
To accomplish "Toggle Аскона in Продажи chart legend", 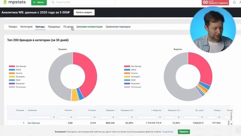I will (x=15, y=73).
